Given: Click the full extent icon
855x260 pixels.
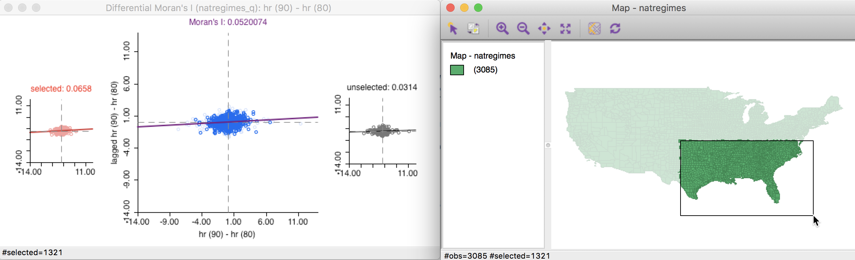Looking at the screenshot, I should click(565, 28).
